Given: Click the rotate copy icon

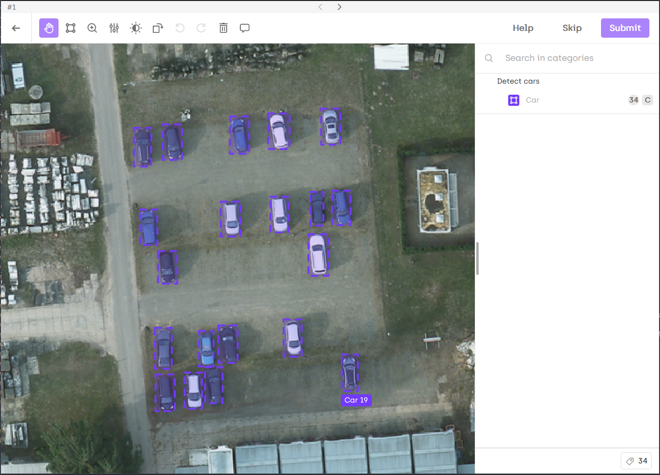Looking at the screenshot, I should point(158,28).
